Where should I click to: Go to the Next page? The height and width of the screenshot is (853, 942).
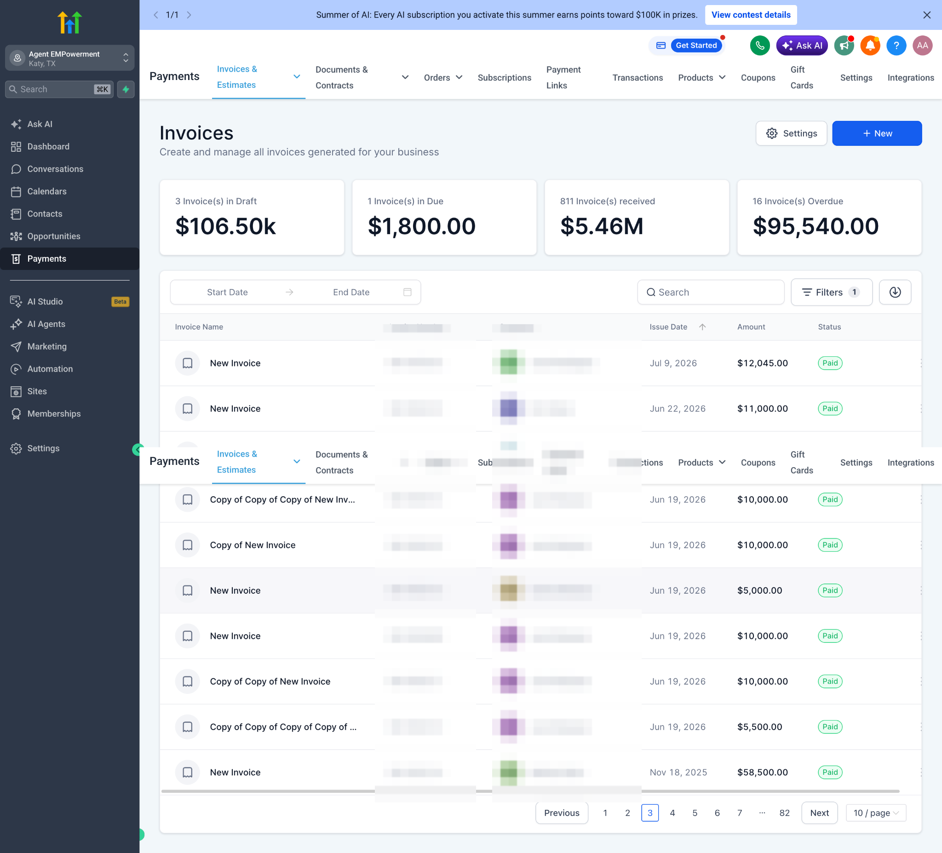coord(819,813)
